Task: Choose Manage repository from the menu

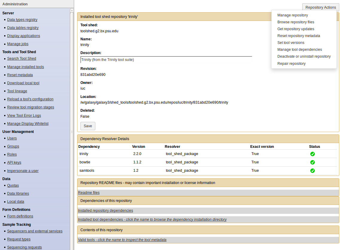Action: pos(292,15)
